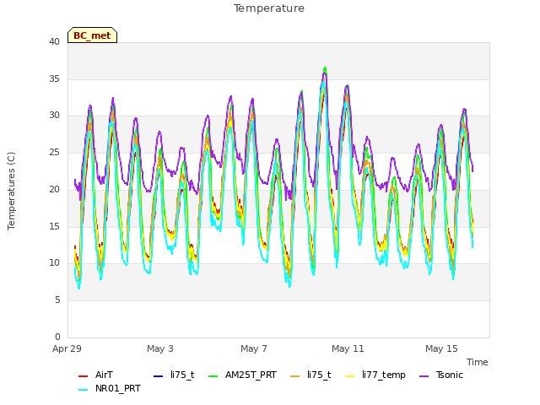Image resolution: width=540 pixels, height=405 pixels.
Task: Click the May 11 date tick label
Action: tap(348, 348)
